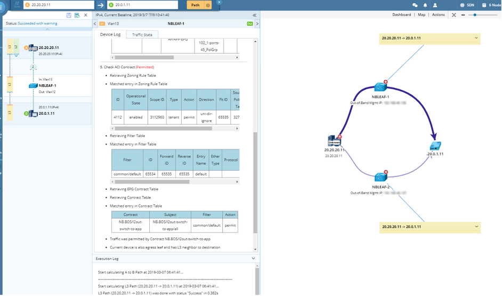Click the 6 Nodes database icon
Screen dimensions: 502x296
point(484,5)
